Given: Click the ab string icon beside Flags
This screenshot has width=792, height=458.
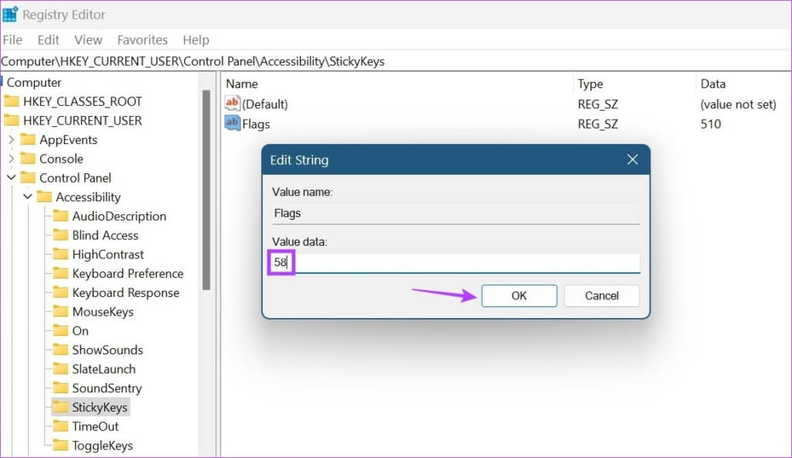Looking at the screenshot, I should coord(233,124).
